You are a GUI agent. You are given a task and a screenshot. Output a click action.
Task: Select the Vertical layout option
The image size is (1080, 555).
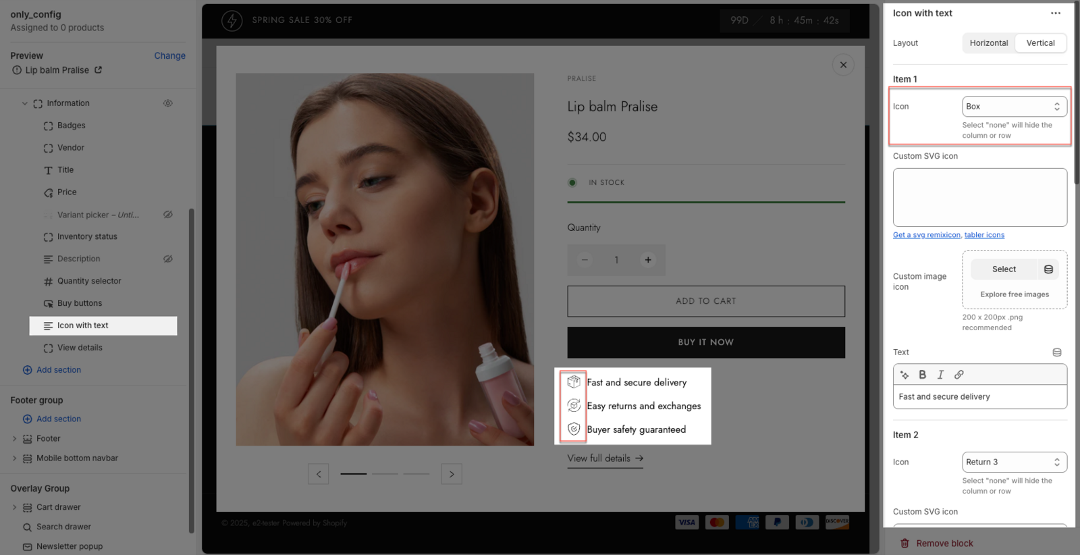1040,43
